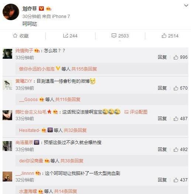Reply to 尚涟星辰's hot search comment
Image resolution: width=191 pixels, height=194 pixels.
[162, 150]
